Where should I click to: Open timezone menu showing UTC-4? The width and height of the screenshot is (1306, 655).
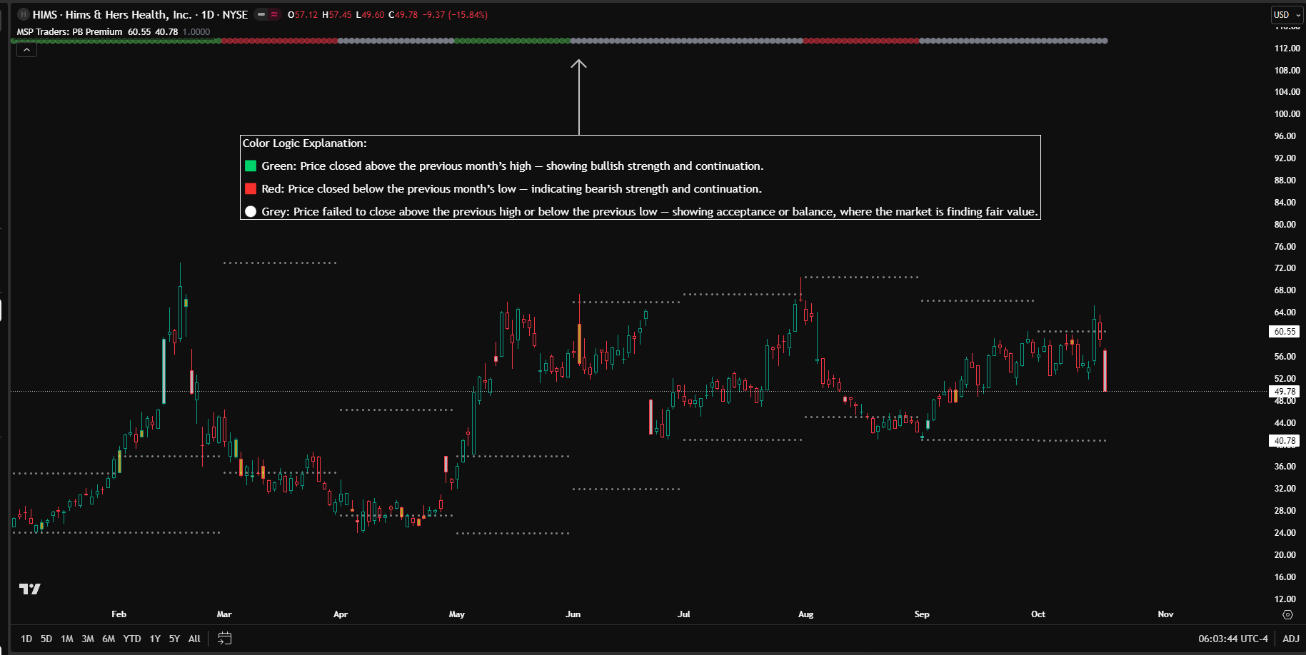(x=1232, y=639)
